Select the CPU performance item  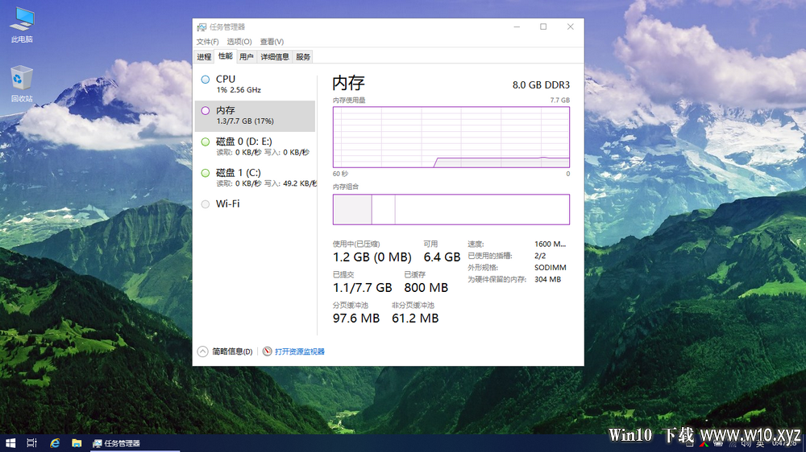[255, 84]
